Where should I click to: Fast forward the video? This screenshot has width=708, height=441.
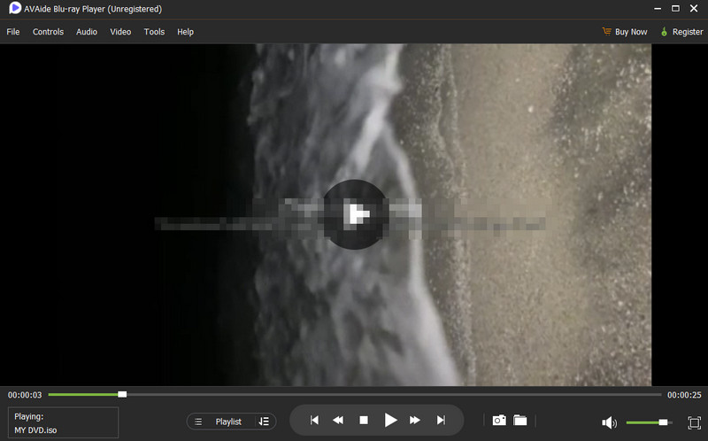[414, 421]
